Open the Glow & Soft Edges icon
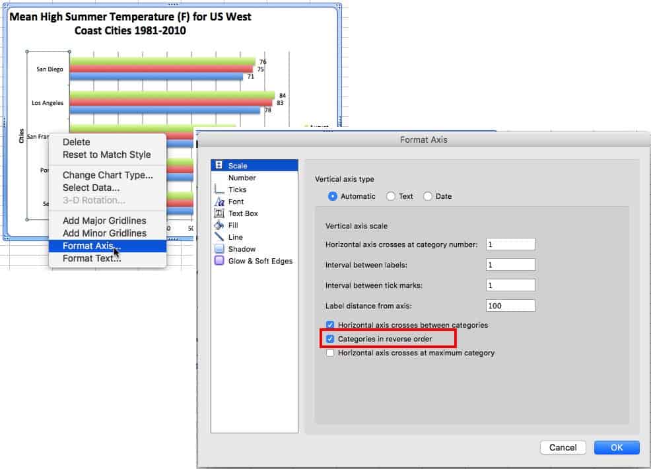The image size is (651, 469). (x=219, y=261)
